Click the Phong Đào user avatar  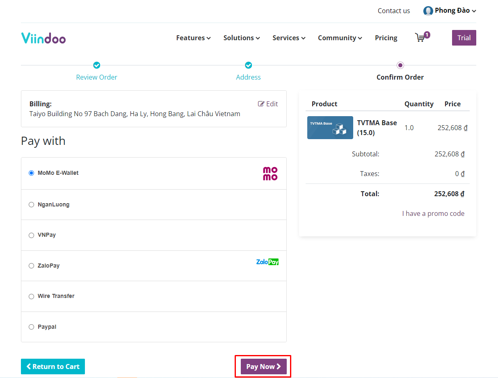click(428, 11)
